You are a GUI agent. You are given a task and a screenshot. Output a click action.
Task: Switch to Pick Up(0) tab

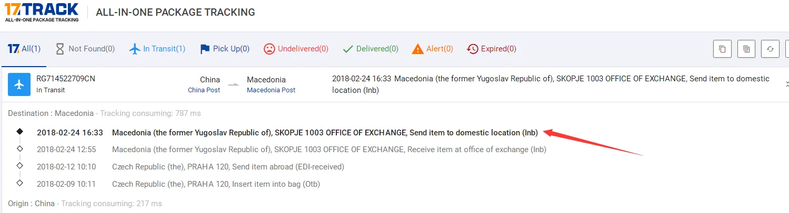(225, 49)
